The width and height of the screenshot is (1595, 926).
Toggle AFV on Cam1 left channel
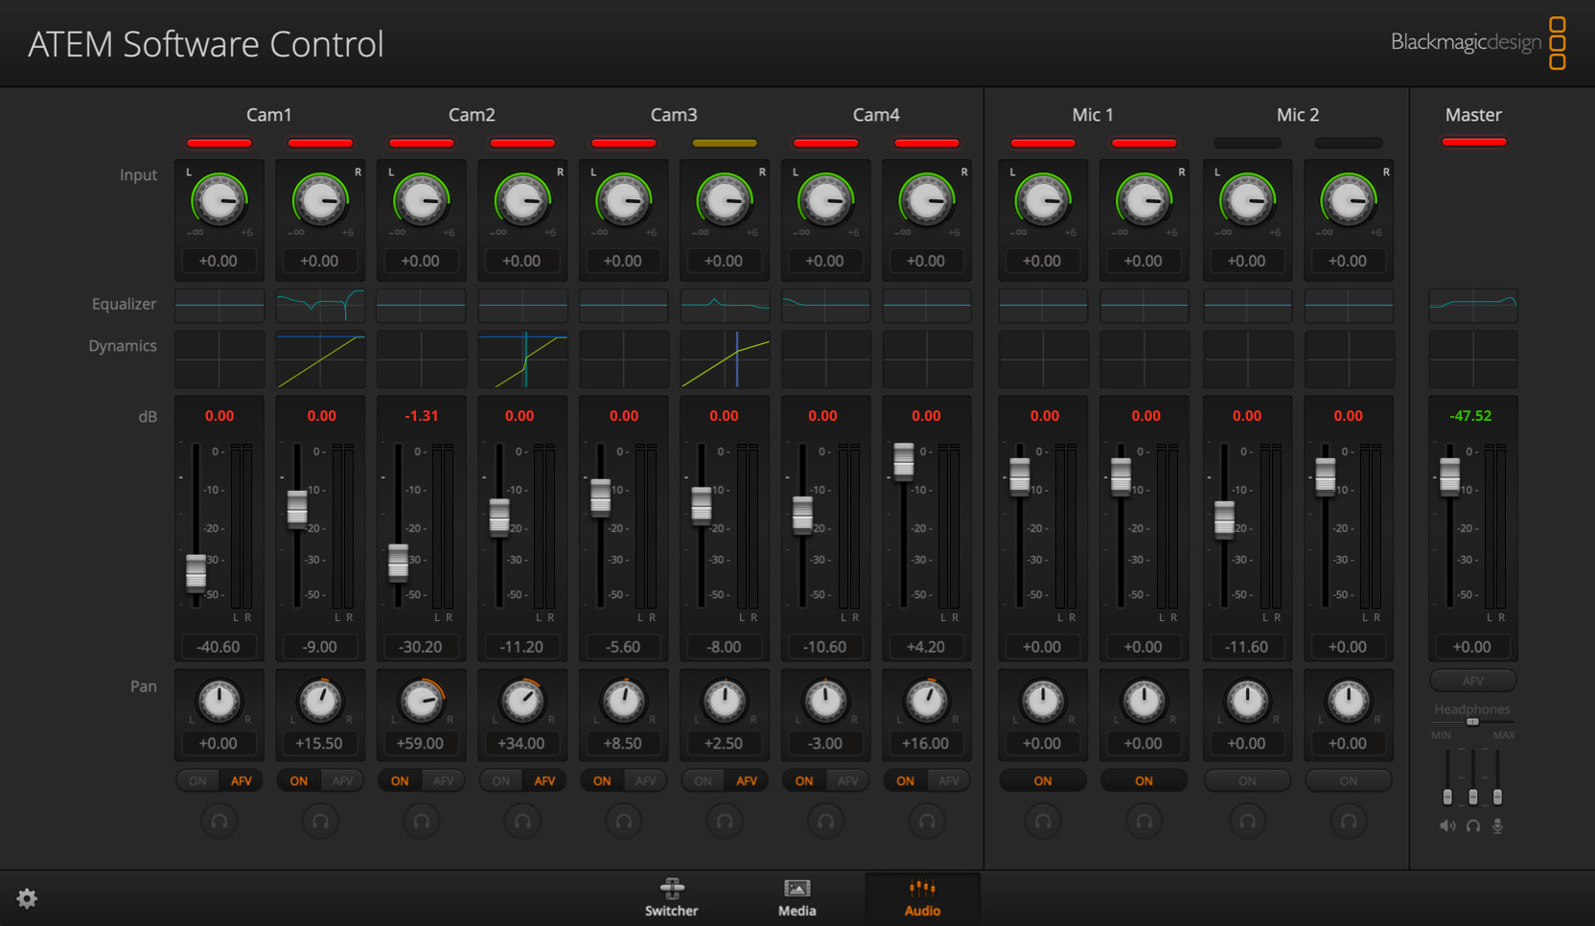point(242,781)
